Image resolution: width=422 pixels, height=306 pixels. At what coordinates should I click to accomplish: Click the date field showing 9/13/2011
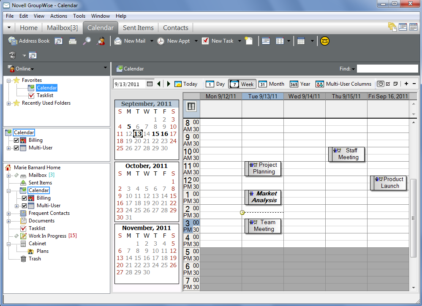[x=129, y=84]
